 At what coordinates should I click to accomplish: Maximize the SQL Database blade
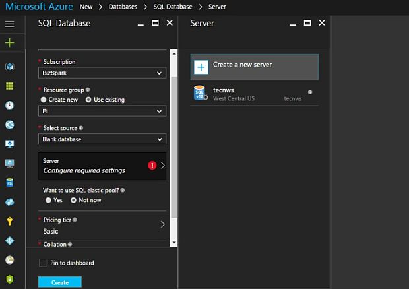[155, 23]
